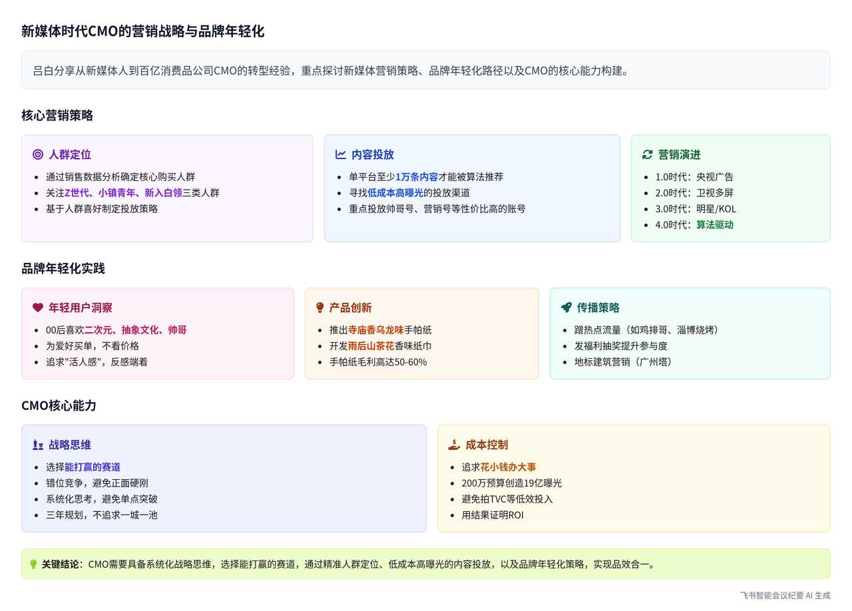Click the page title 新媒体时代CMO的营销战略与品牌年轻化
The height and width of the screenshot is (611, 852).
click(x=143, y=31)
